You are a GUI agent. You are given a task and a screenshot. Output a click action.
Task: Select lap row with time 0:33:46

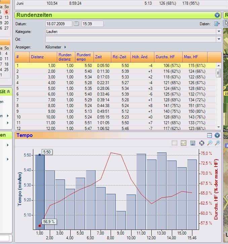click(x=115, y=94)
